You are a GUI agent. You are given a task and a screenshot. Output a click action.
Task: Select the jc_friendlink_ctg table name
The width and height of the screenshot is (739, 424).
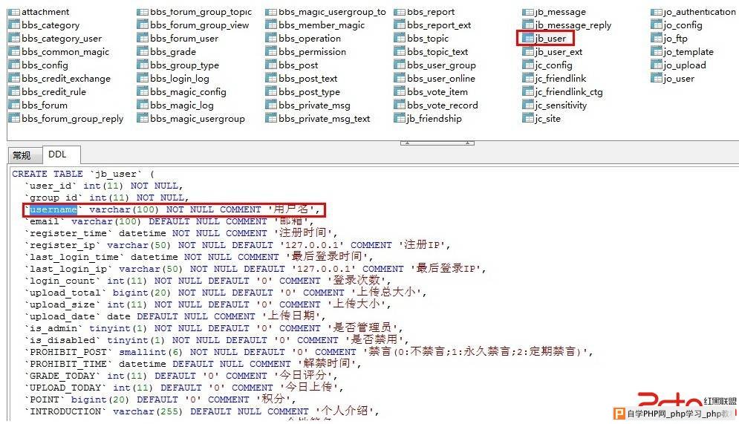[x=569, y=92]
